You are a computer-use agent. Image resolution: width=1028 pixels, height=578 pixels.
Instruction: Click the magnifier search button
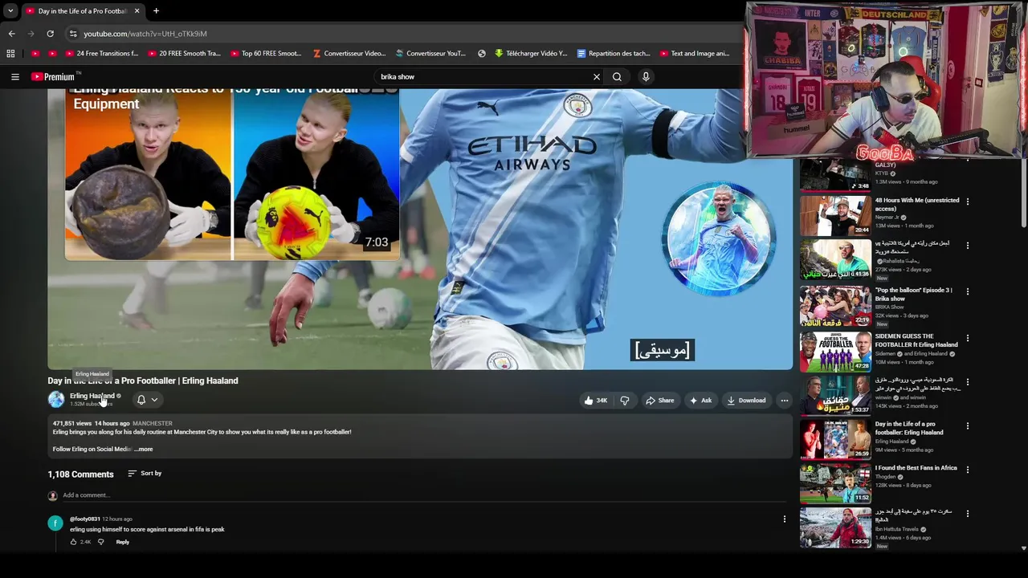[x=617, y=77]
